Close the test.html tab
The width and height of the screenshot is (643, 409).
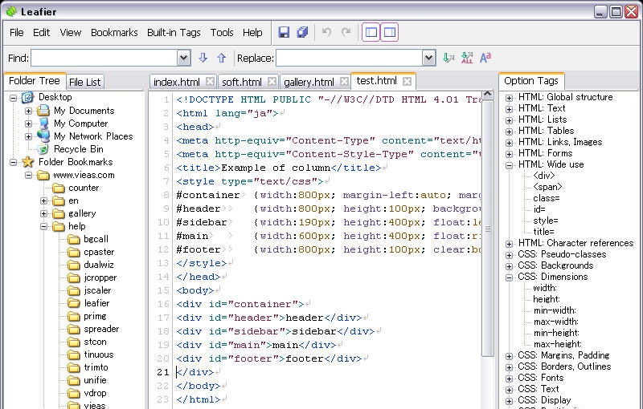(x=408, y=81)
